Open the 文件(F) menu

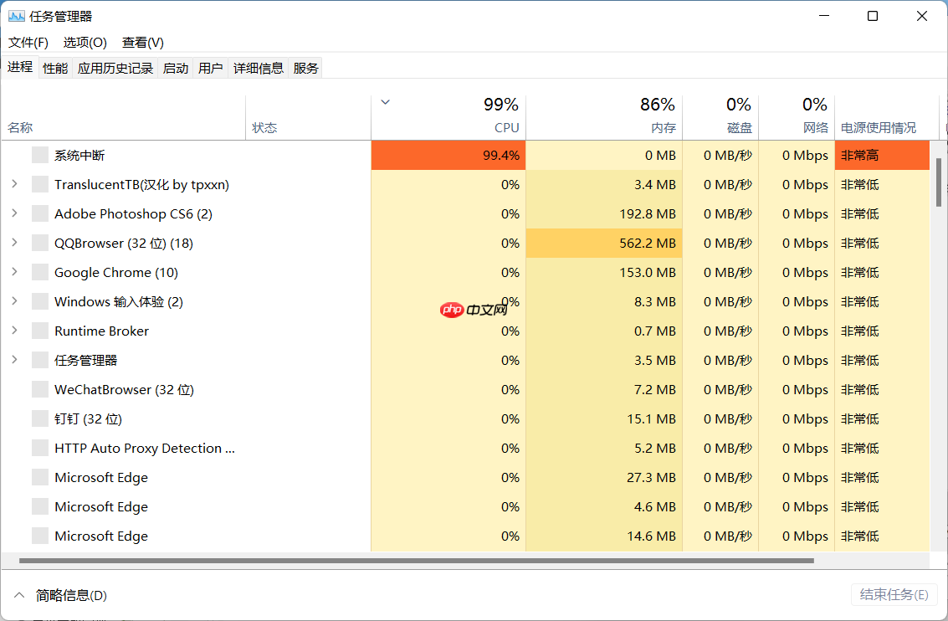tap(28, 43)
